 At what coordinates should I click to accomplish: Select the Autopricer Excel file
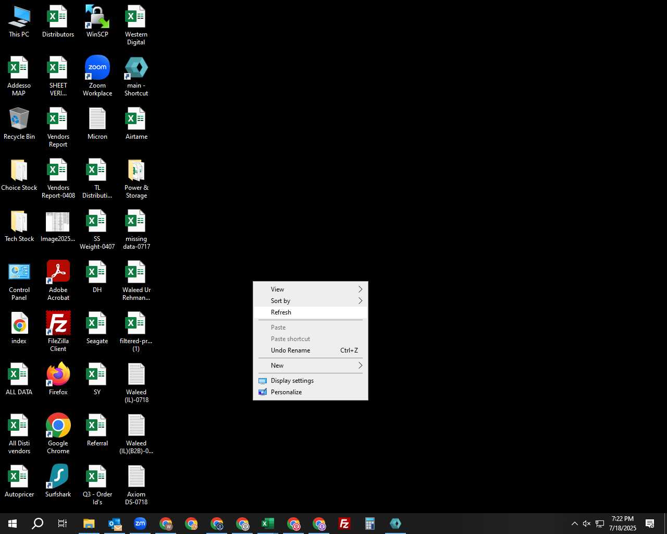[x=19, y=482]
